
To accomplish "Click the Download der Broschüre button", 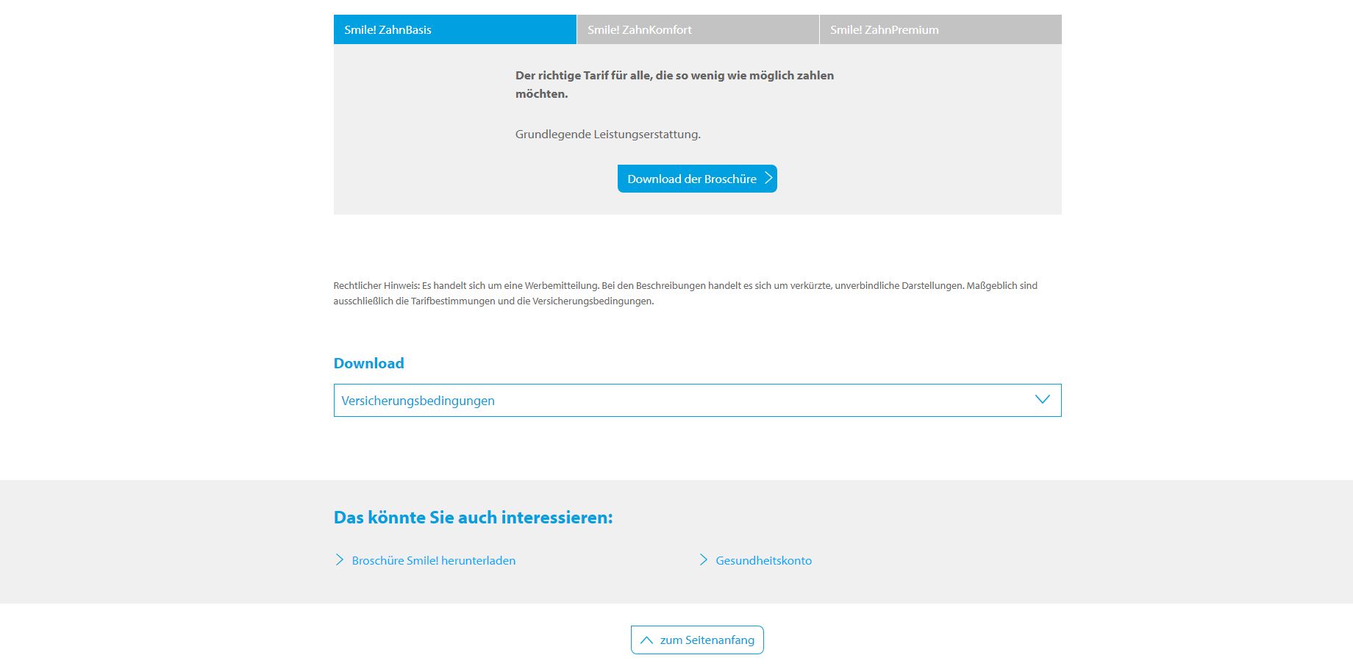I will point(697,179).
